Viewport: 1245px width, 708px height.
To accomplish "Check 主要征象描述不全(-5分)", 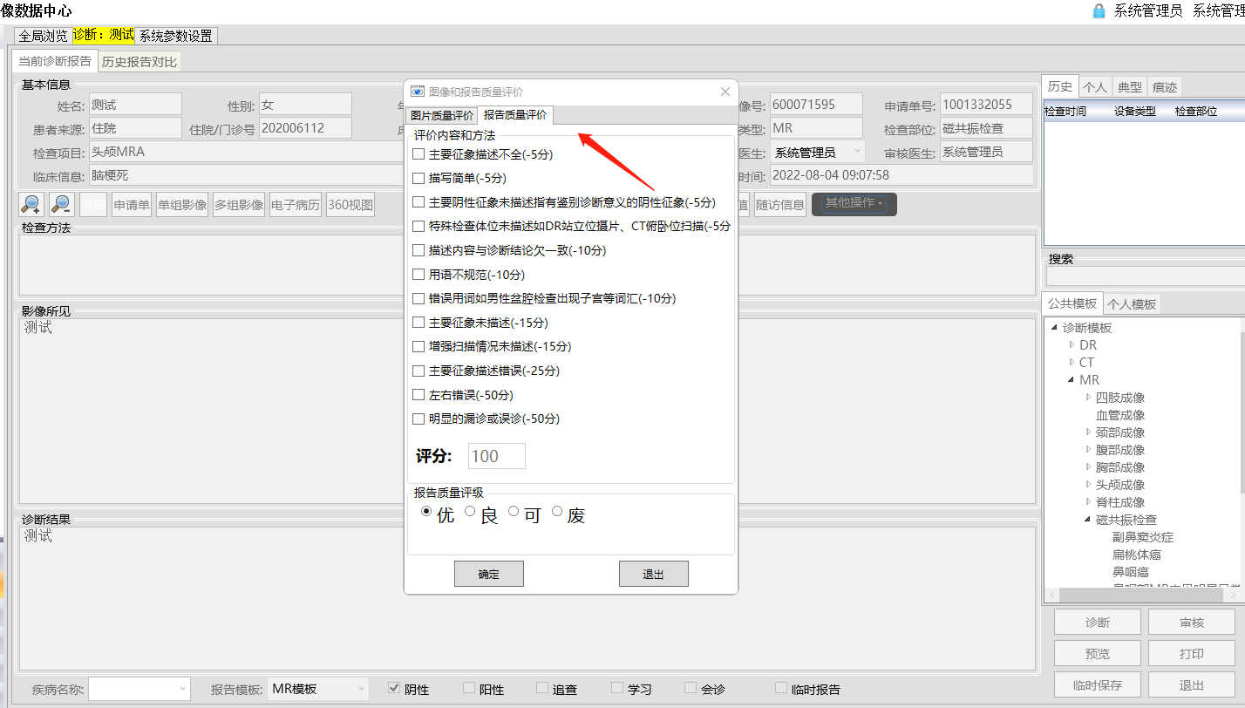I will pyautogui.click(x=418, y=154).
